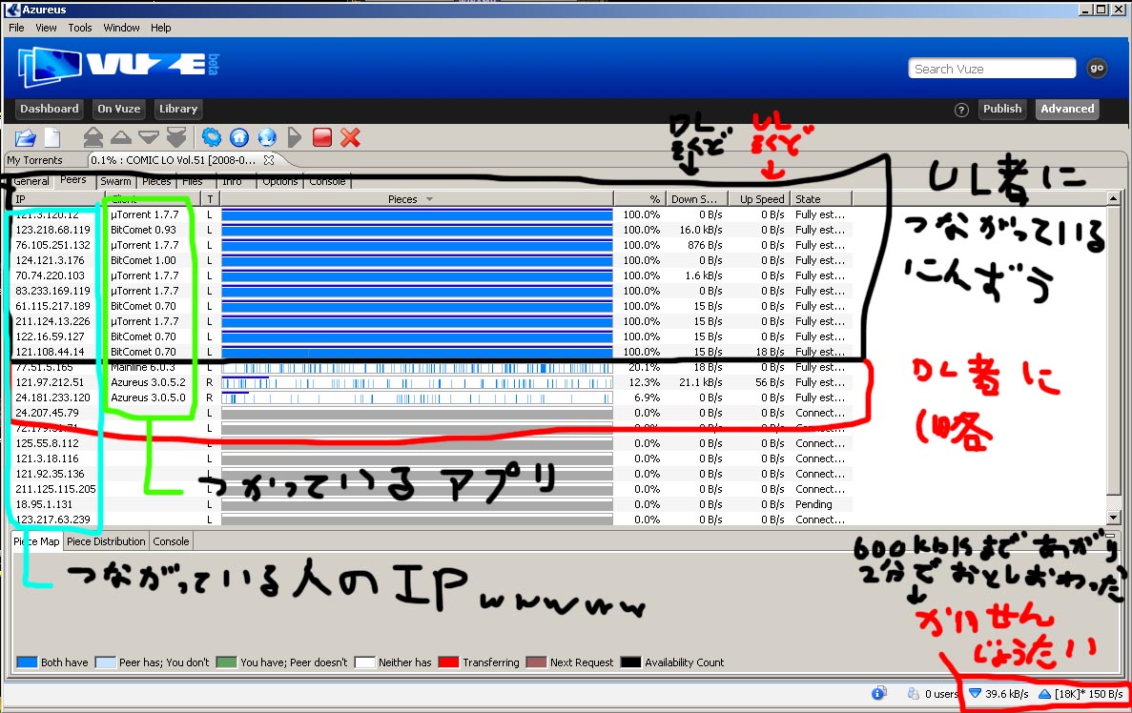1132x713 pixels.
Task: Sort by the Pieces column arrow
Action: [x=429, y=199]
